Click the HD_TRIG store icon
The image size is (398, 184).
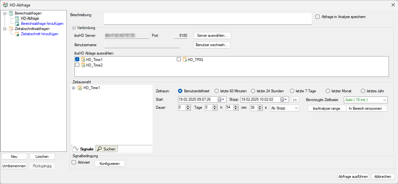(185, 60)
